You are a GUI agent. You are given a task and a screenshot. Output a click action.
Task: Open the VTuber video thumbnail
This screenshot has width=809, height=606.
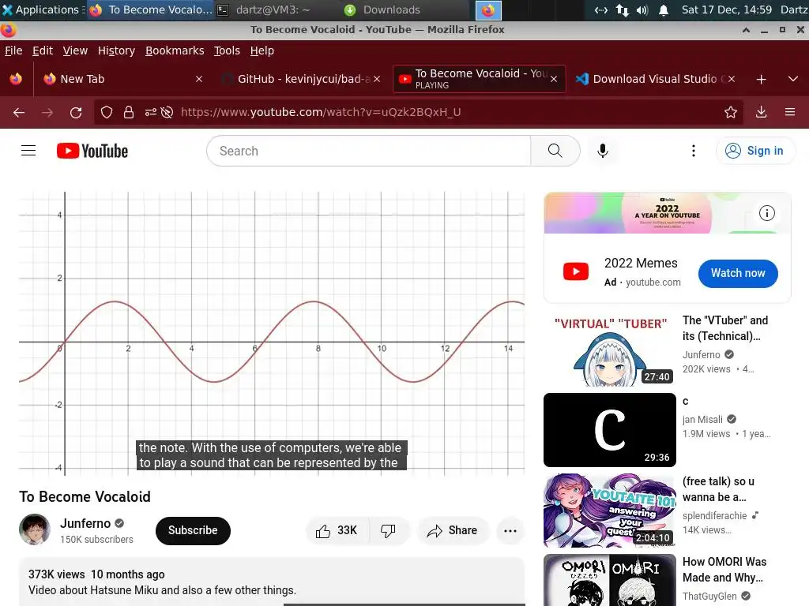[609, 350]
